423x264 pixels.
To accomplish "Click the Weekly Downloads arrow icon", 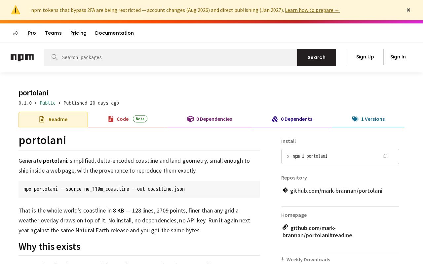I will [283, 259].
